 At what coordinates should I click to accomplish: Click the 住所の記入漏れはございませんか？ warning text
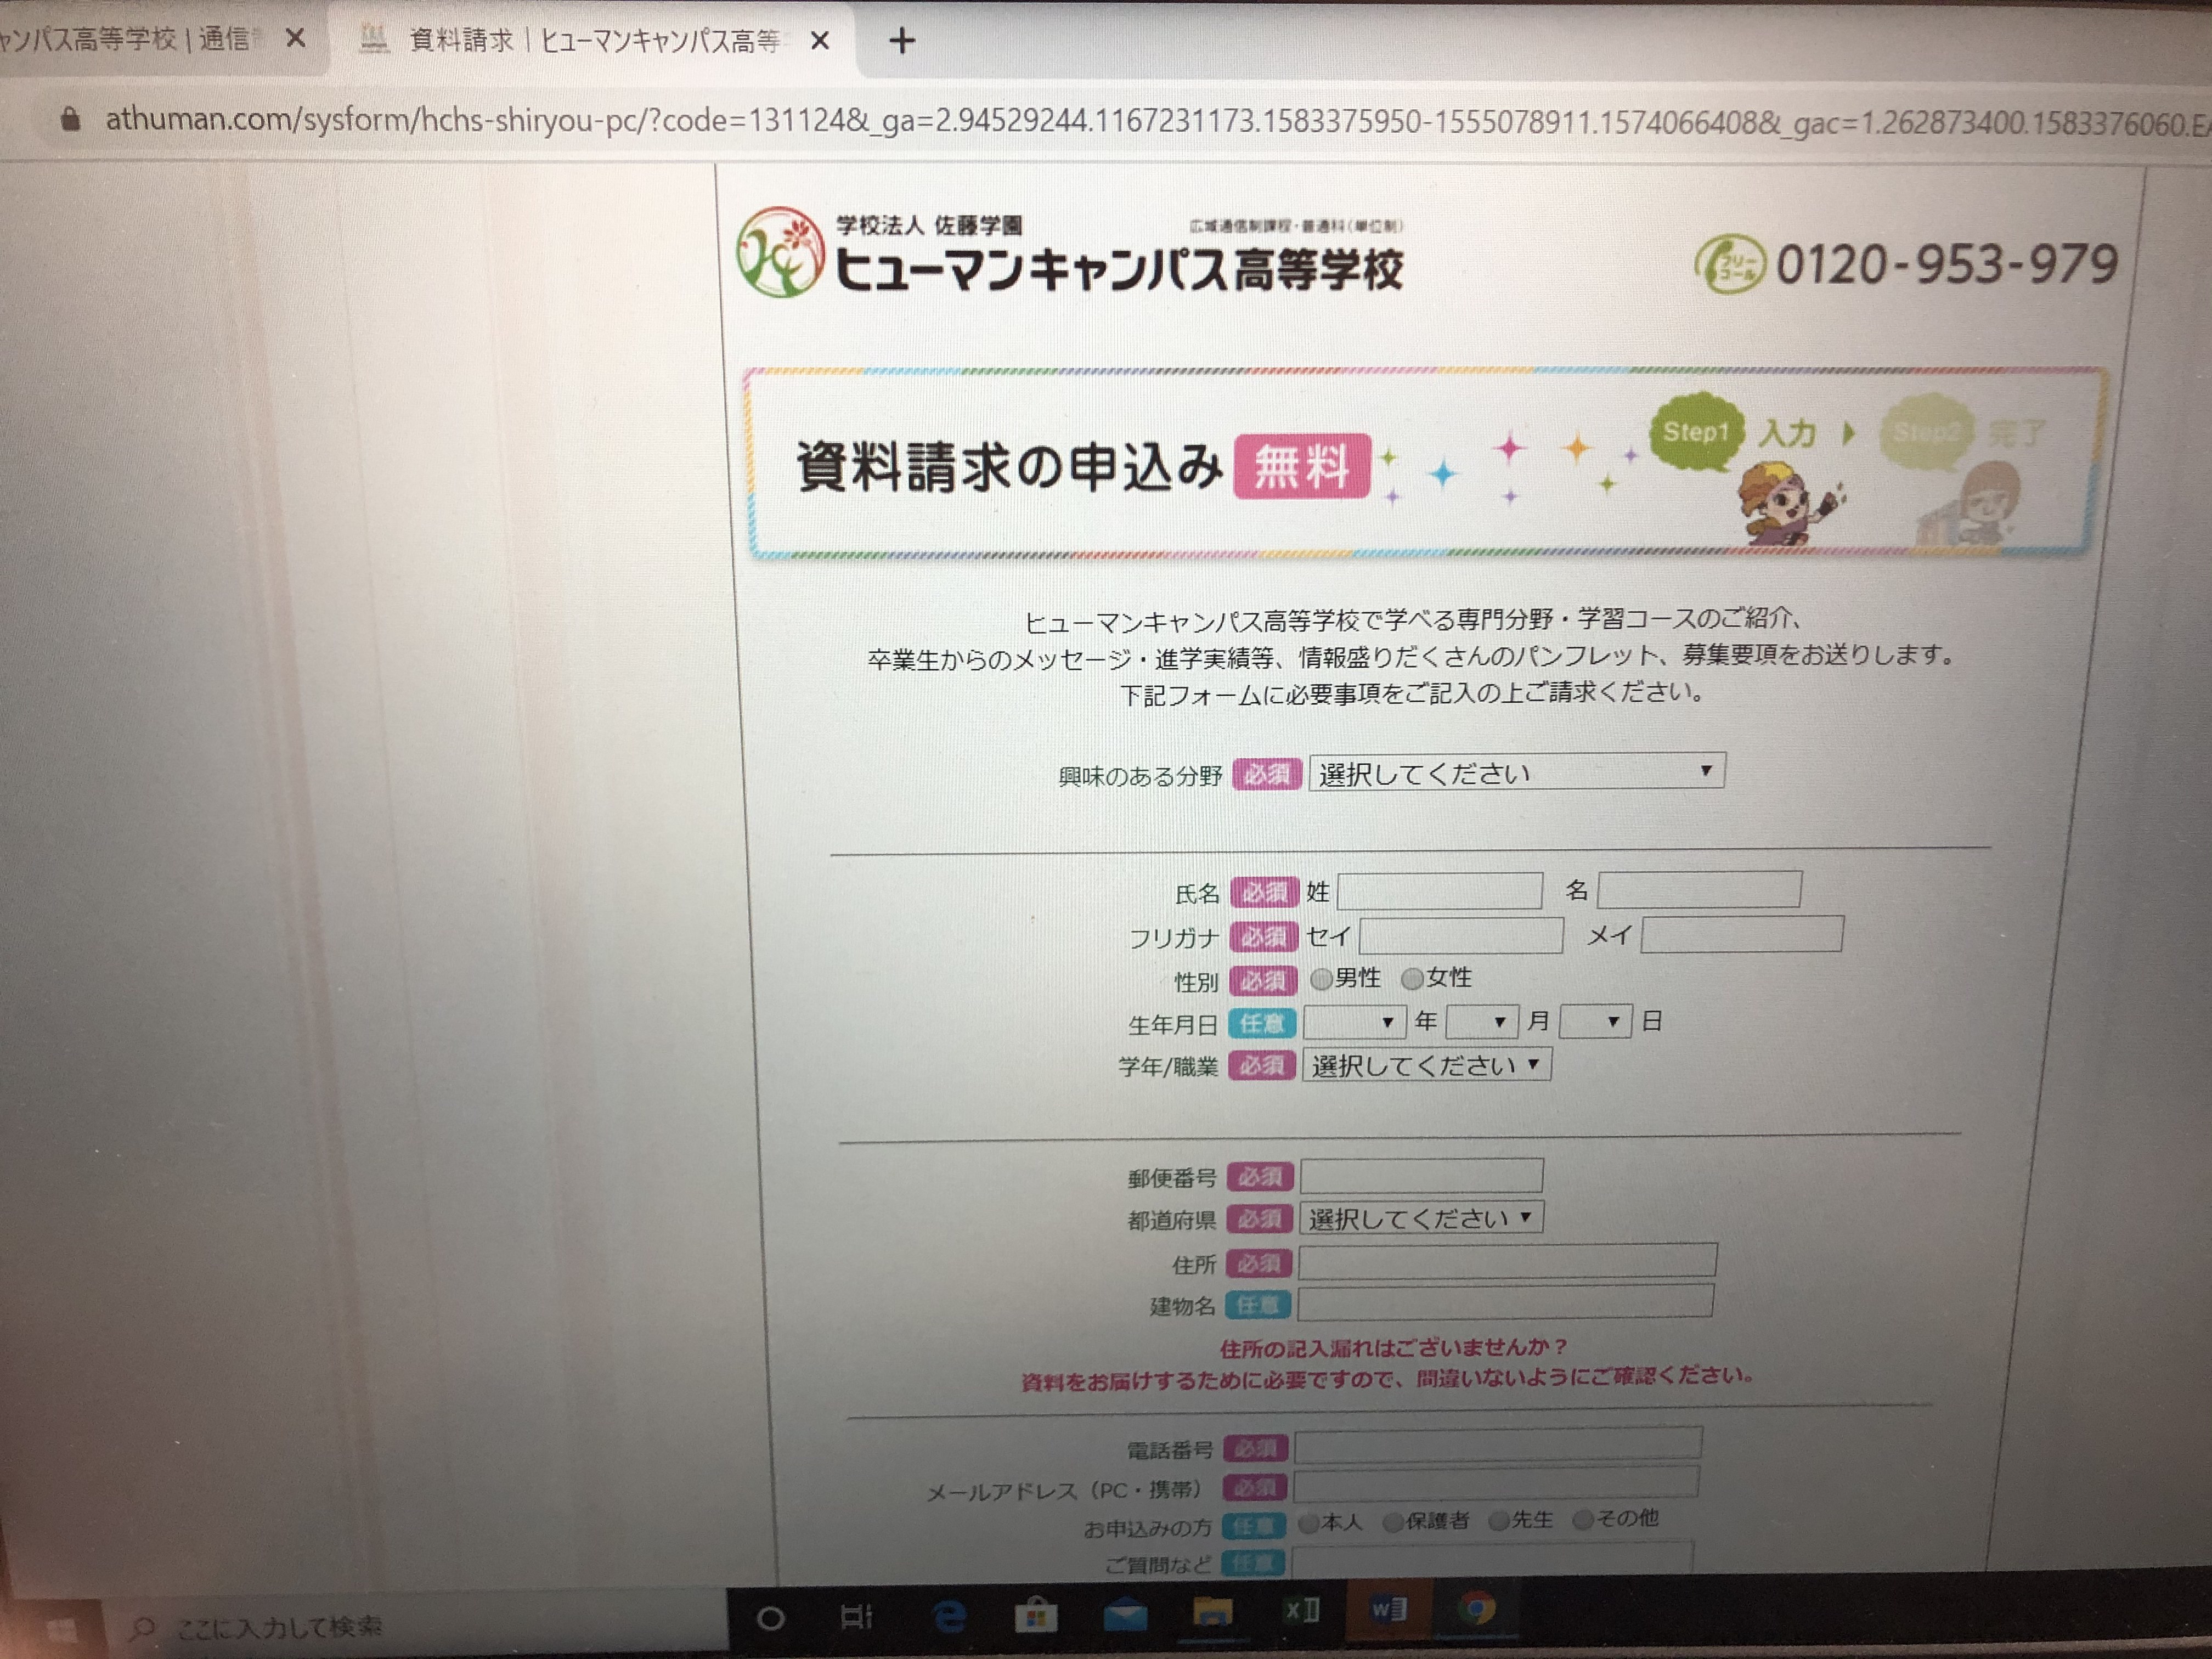point(1394,1348)
